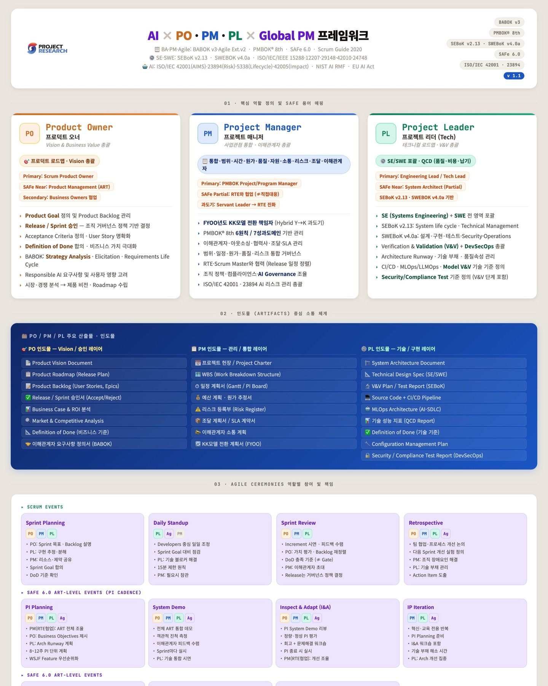
Task: Click the PM badge in IP Iteration card
Action: coord(412,618)
